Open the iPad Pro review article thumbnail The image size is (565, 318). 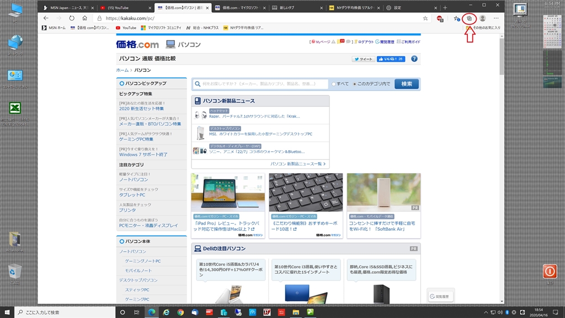click(x=228, y=192)
